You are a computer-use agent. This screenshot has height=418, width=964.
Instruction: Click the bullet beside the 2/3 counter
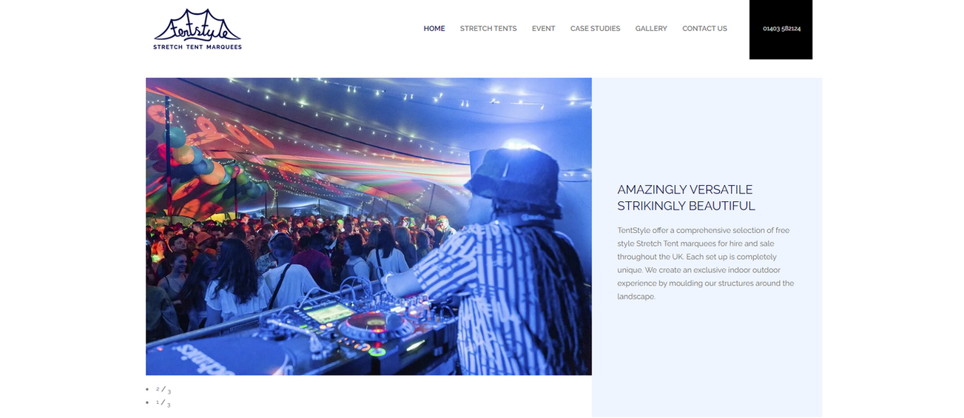click(147, 389)
